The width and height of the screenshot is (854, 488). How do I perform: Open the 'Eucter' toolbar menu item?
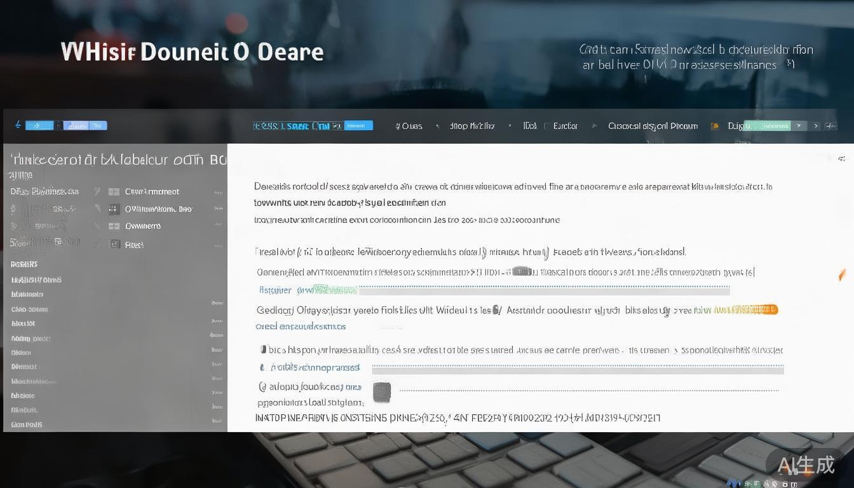565,126
